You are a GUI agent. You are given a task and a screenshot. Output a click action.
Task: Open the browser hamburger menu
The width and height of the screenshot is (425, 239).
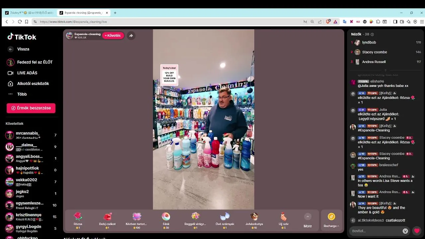422,22
